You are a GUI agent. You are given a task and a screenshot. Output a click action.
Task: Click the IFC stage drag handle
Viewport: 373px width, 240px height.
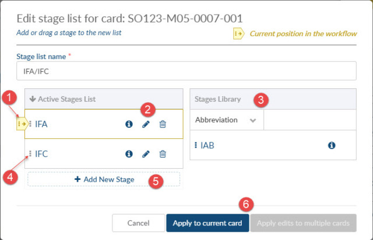tap(30, 154)
